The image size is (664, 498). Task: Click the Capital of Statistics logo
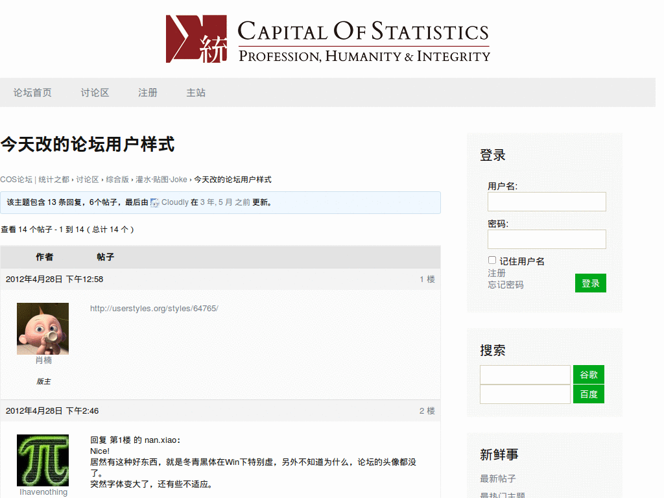click(328, 39)
